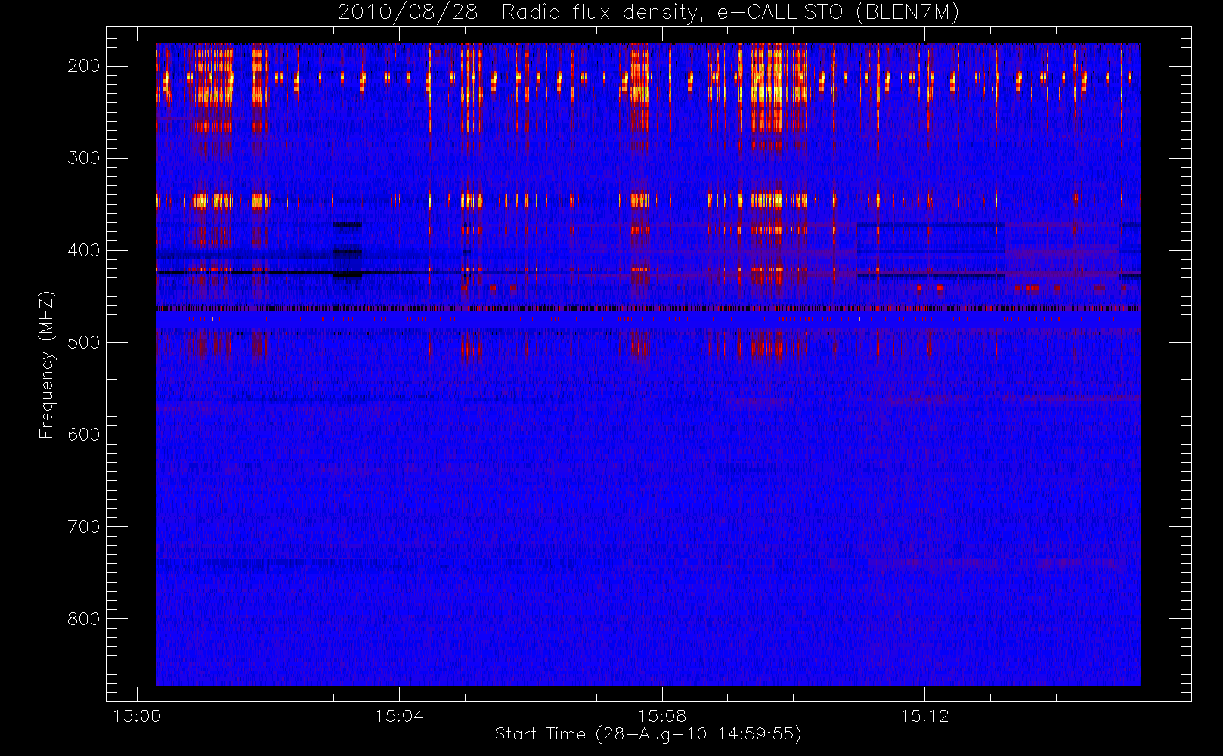Click the 15:04 time tick label
The image size is (1223, 756).
[x=399, y=716]
